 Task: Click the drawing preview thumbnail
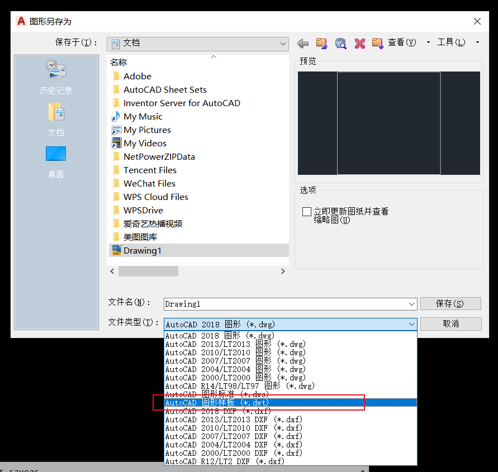coord(389,123)
